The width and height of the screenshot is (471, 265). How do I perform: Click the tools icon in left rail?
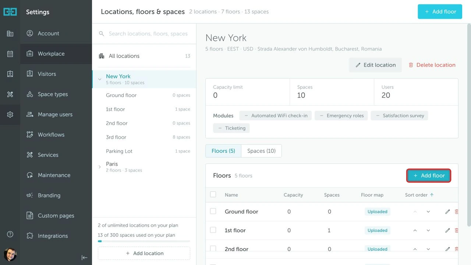(10, 94)
